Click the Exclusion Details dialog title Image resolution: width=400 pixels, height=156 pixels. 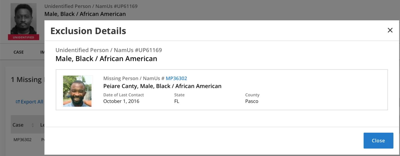(88, 31)
